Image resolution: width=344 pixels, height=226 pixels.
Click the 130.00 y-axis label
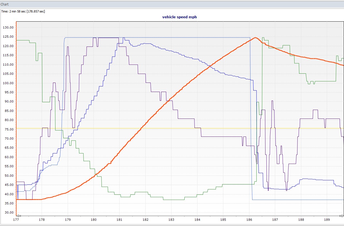8,27
